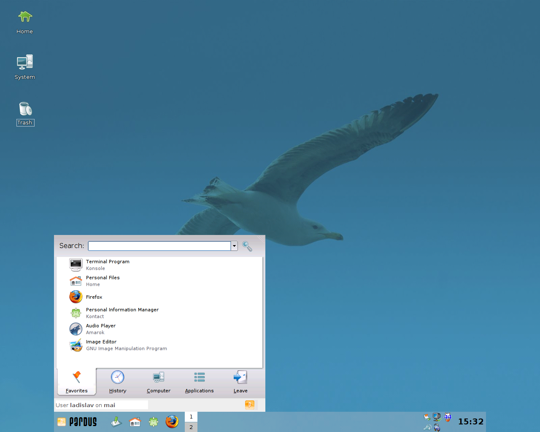Click the Pardus logo in menu footer
The height and width of the screenshot is (432, 540).
tap(250, 405)
